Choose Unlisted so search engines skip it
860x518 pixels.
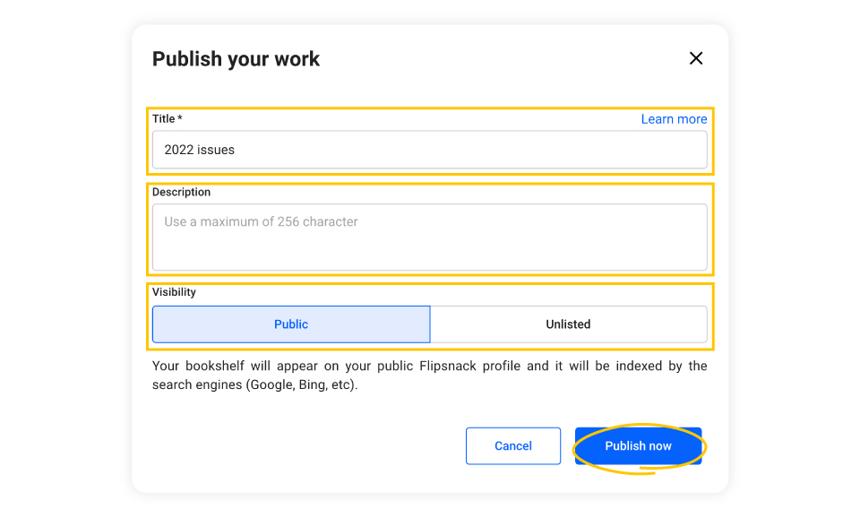pos(568,324)
